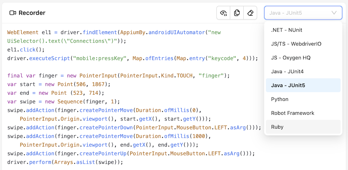Click 'var swipe = new Sequence(finger, 1);' line

(x=63, y=102)
